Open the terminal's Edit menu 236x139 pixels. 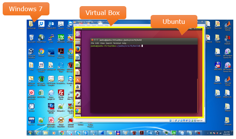click(x=97, y=43)
